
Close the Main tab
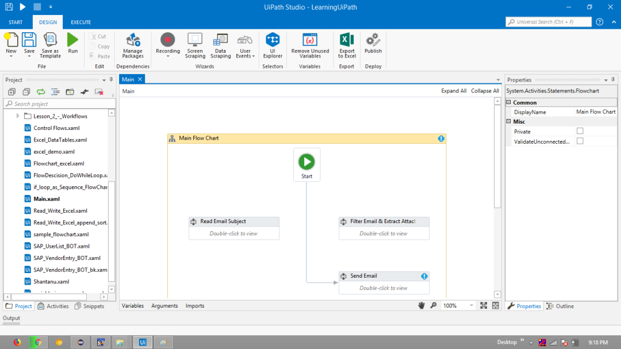(140, 79)
